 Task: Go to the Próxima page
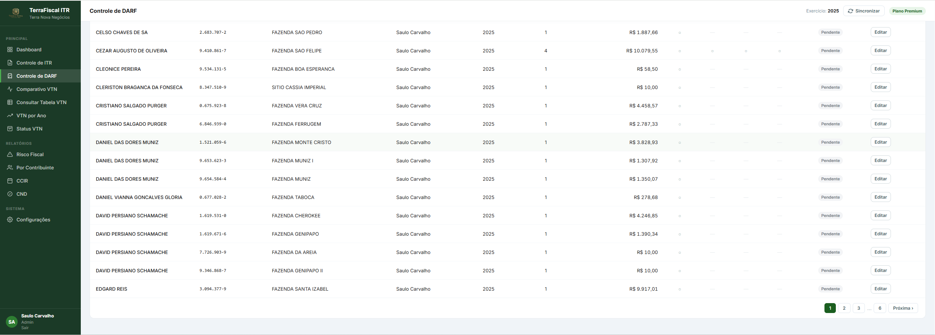coord(903,308)
